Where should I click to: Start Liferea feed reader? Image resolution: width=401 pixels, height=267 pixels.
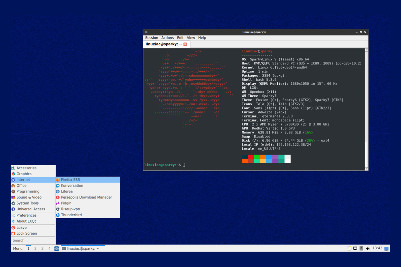88,192
